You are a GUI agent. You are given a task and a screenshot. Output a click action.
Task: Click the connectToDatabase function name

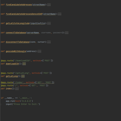pos(16,33)
